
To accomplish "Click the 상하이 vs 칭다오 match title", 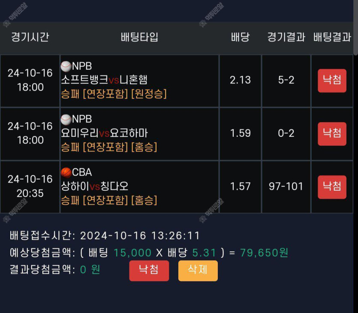I will coord(94,186).
